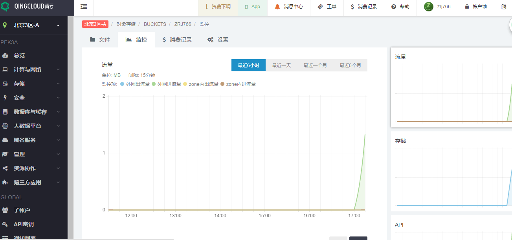Open 总览 in the sidebar
This screenshot has width=512, height=240.
tap(19, 55)
